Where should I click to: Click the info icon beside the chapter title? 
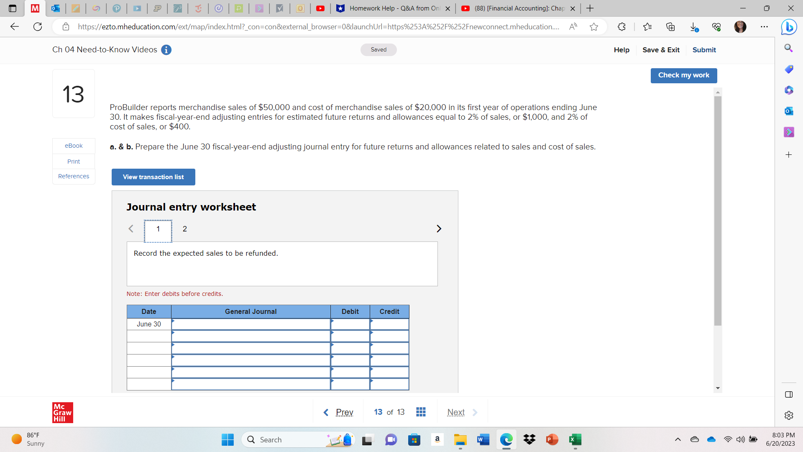pos(166,50)
